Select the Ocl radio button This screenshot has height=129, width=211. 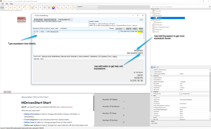35,32
